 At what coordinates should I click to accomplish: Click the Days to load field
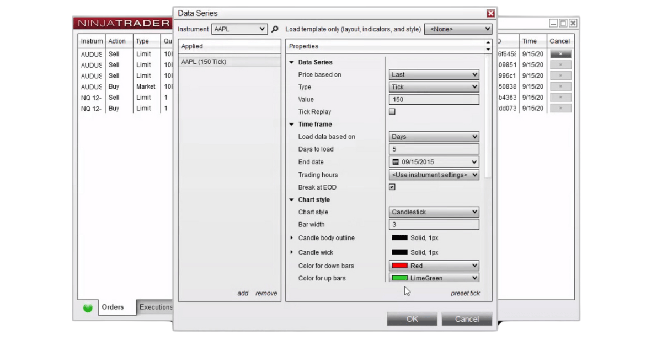pyautogui.click(x=434, y=149)
